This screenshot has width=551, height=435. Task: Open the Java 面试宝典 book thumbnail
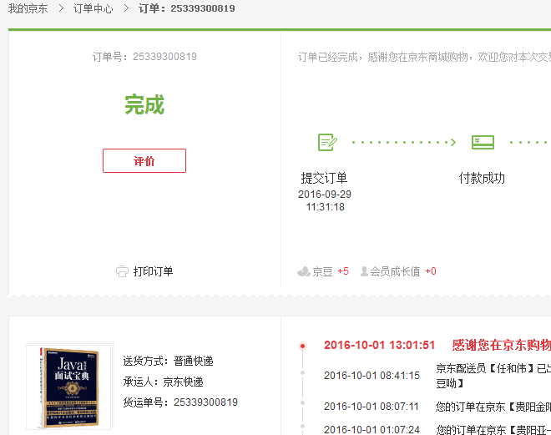[70, 386]
